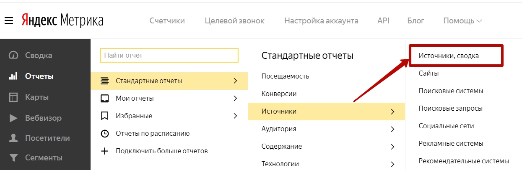Click the Карты layout icon
This screenshot has width=522, height=170.
coord(13,97)
